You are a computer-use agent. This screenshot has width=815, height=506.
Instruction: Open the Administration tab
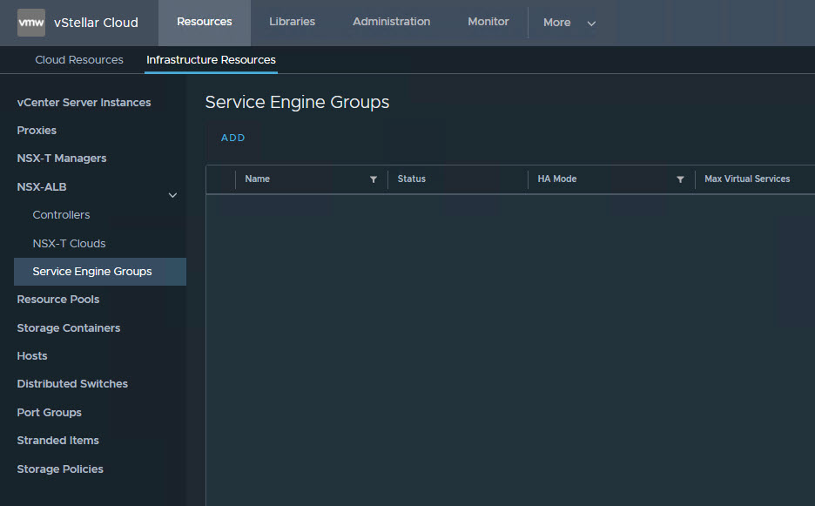coord(391,22)
